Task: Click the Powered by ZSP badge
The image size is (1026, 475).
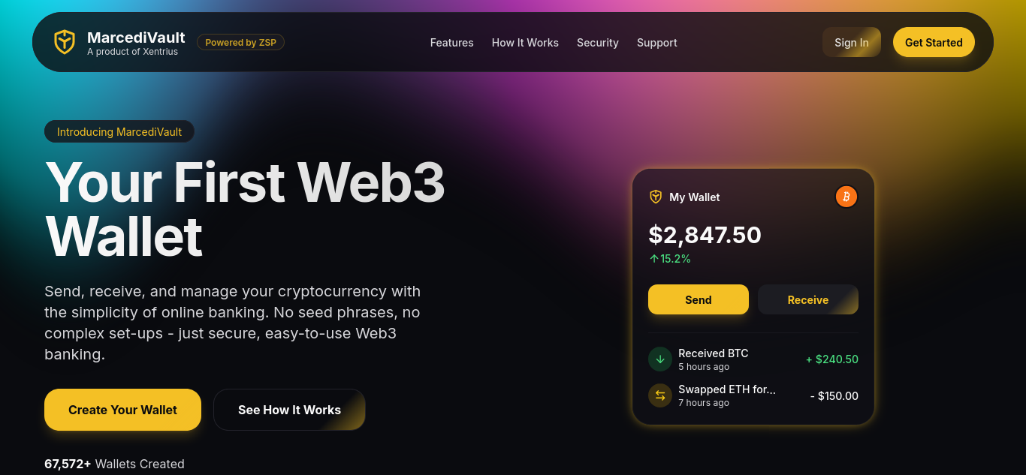Action: point(240,42)
